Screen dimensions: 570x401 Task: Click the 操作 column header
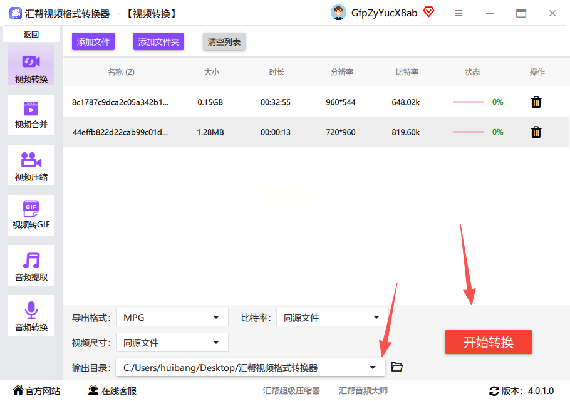click(537, 72)
